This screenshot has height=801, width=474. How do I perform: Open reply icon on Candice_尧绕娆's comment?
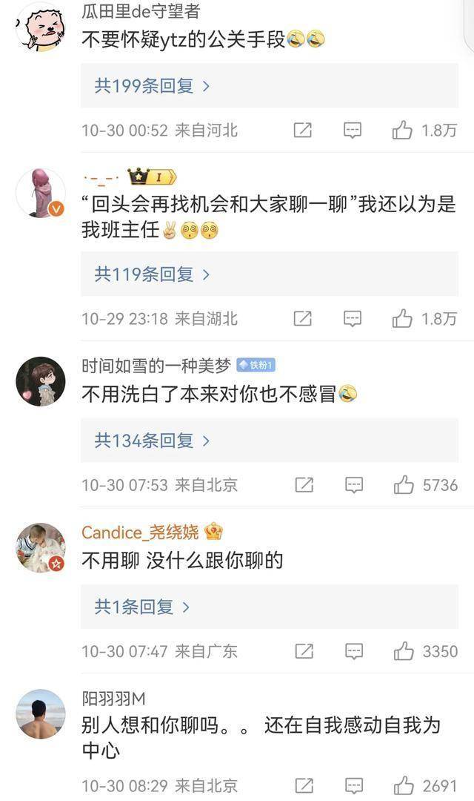click(x=353, y=651)
